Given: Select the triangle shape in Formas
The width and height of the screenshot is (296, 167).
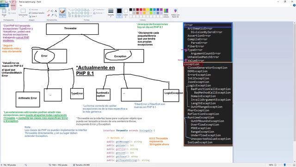Looking at the screenshot, I should click(88, 10).
